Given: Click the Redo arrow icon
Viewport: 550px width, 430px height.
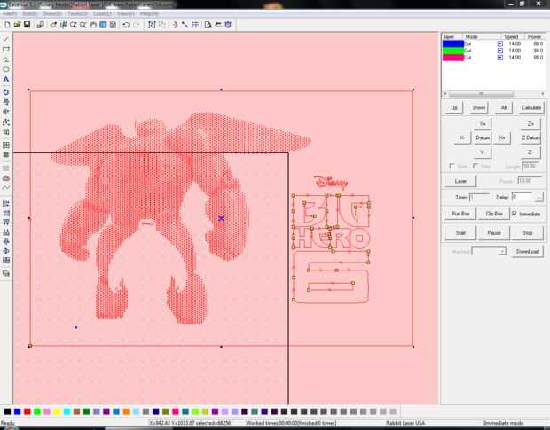Looking at the screenshot, I should pos(137,25).
